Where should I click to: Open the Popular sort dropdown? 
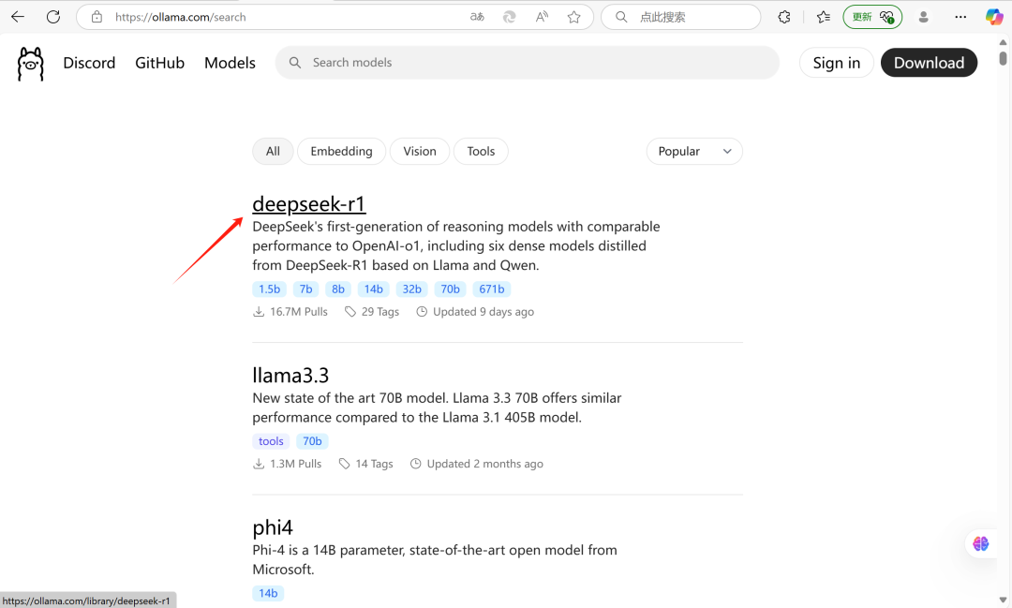(694, 151)
